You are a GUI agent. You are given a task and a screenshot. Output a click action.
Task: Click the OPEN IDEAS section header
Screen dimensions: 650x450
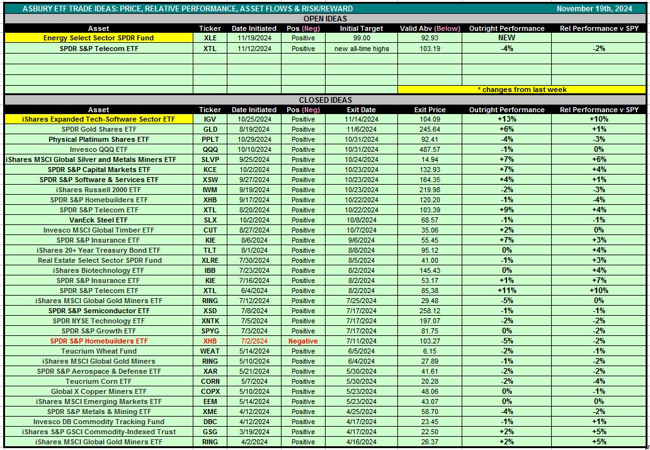tap(325, 19)
